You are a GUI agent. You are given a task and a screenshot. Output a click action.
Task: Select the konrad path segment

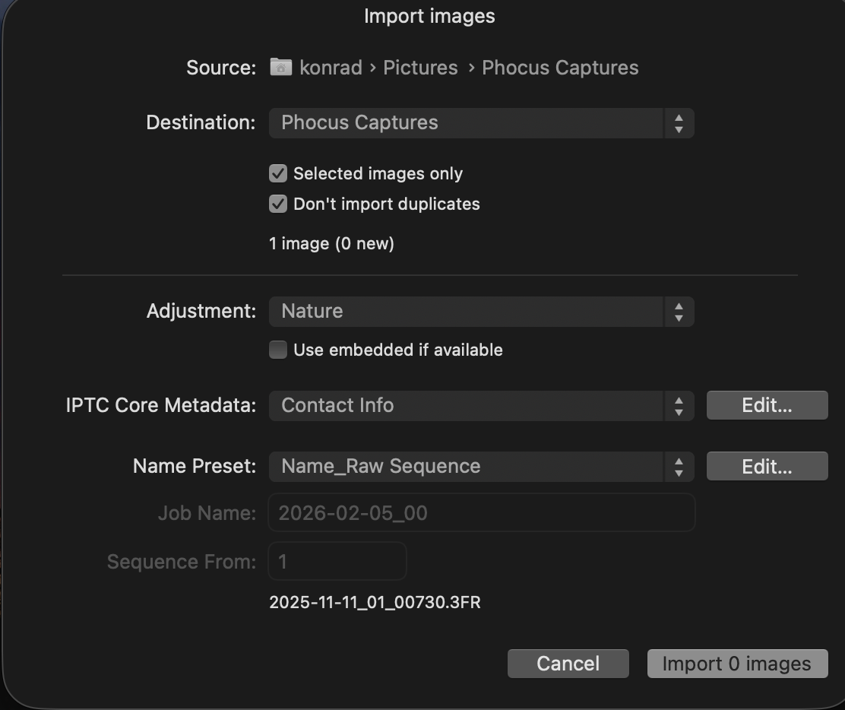point(331,68)
